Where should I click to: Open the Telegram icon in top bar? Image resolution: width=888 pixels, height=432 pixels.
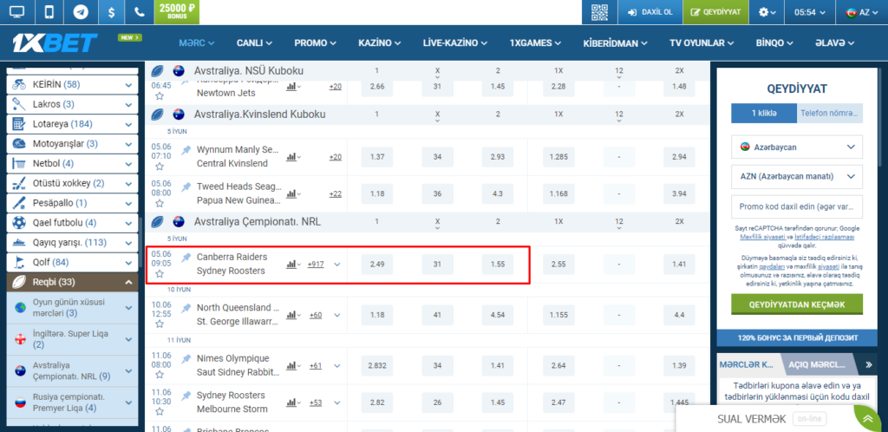81,12
